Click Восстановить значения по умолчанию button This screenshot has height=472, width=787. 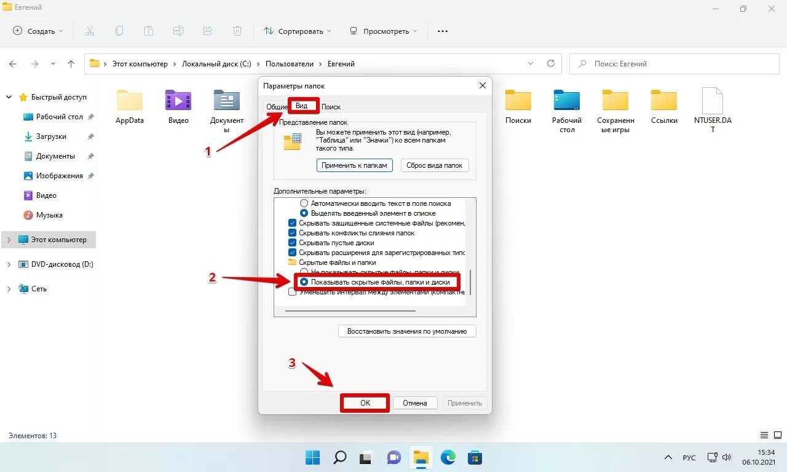pyautogui.click(x=407, y=331)
